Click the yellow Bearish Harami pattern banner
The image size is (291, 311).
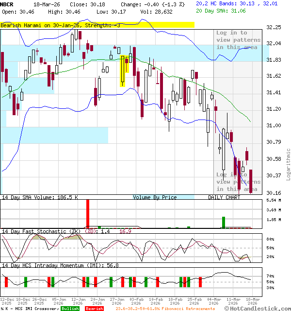tap(97, 25)
